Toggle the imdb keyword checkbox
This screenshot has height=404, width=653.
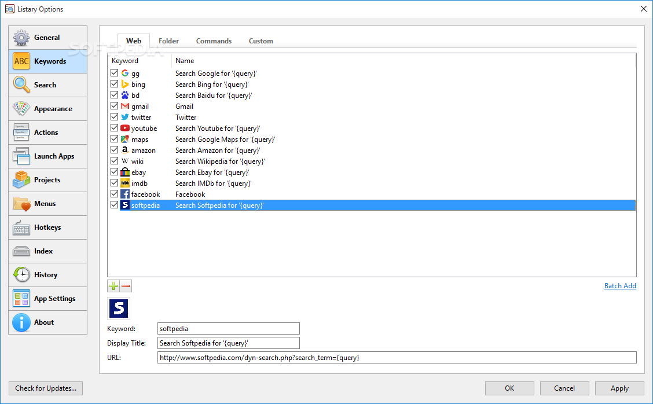pyautogui.click(x=114, y=183)
